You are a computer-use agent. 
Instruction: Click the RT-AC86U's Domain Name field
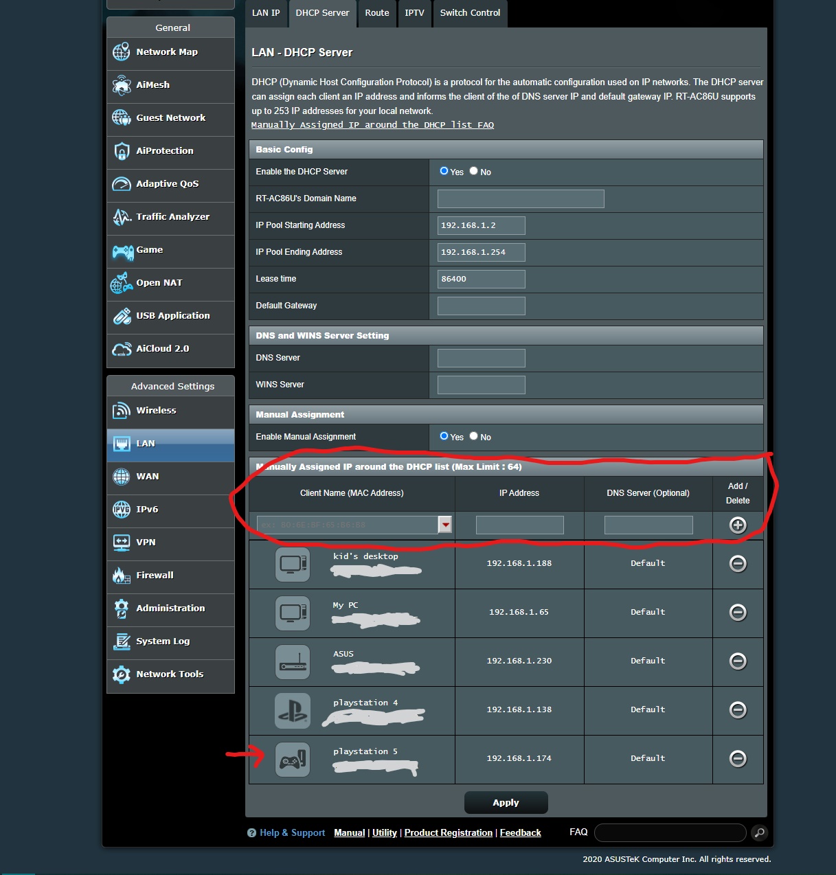click(x=521, y=199)
